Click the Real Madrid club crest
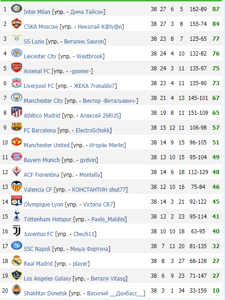Viewport: 225px width, 300px height. pos(17,260)
